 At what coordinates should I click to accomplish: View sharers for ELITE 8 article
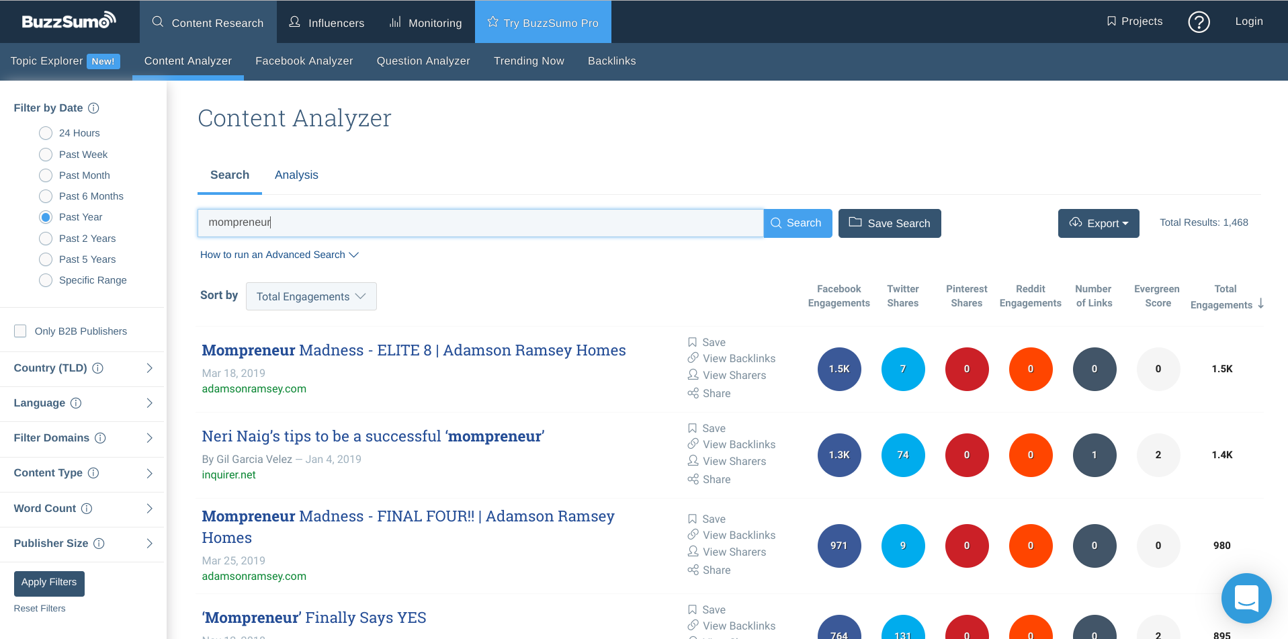click(x=727, y=375)
